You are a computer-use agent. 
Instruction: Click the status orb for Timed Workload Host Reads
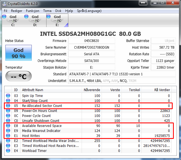8,146
